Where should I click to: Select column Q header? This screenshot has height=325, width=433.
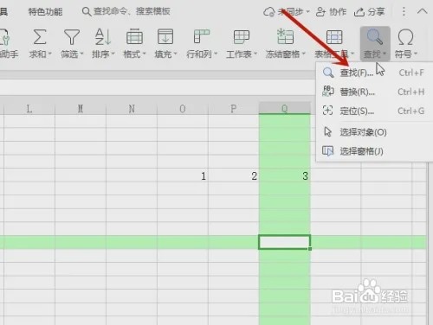(285, 108)
